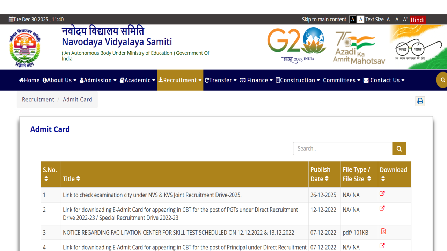Open the Contact Us dropdown
Viewport: 447px width, 251px height.
coord(384,80)
